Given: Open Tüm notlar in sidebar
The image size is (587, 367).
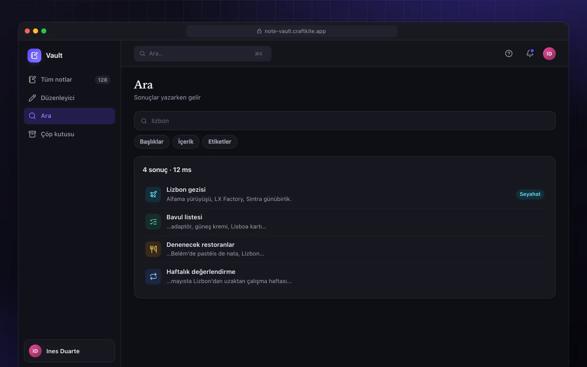Looking at the screenshot, I should 69,80.
